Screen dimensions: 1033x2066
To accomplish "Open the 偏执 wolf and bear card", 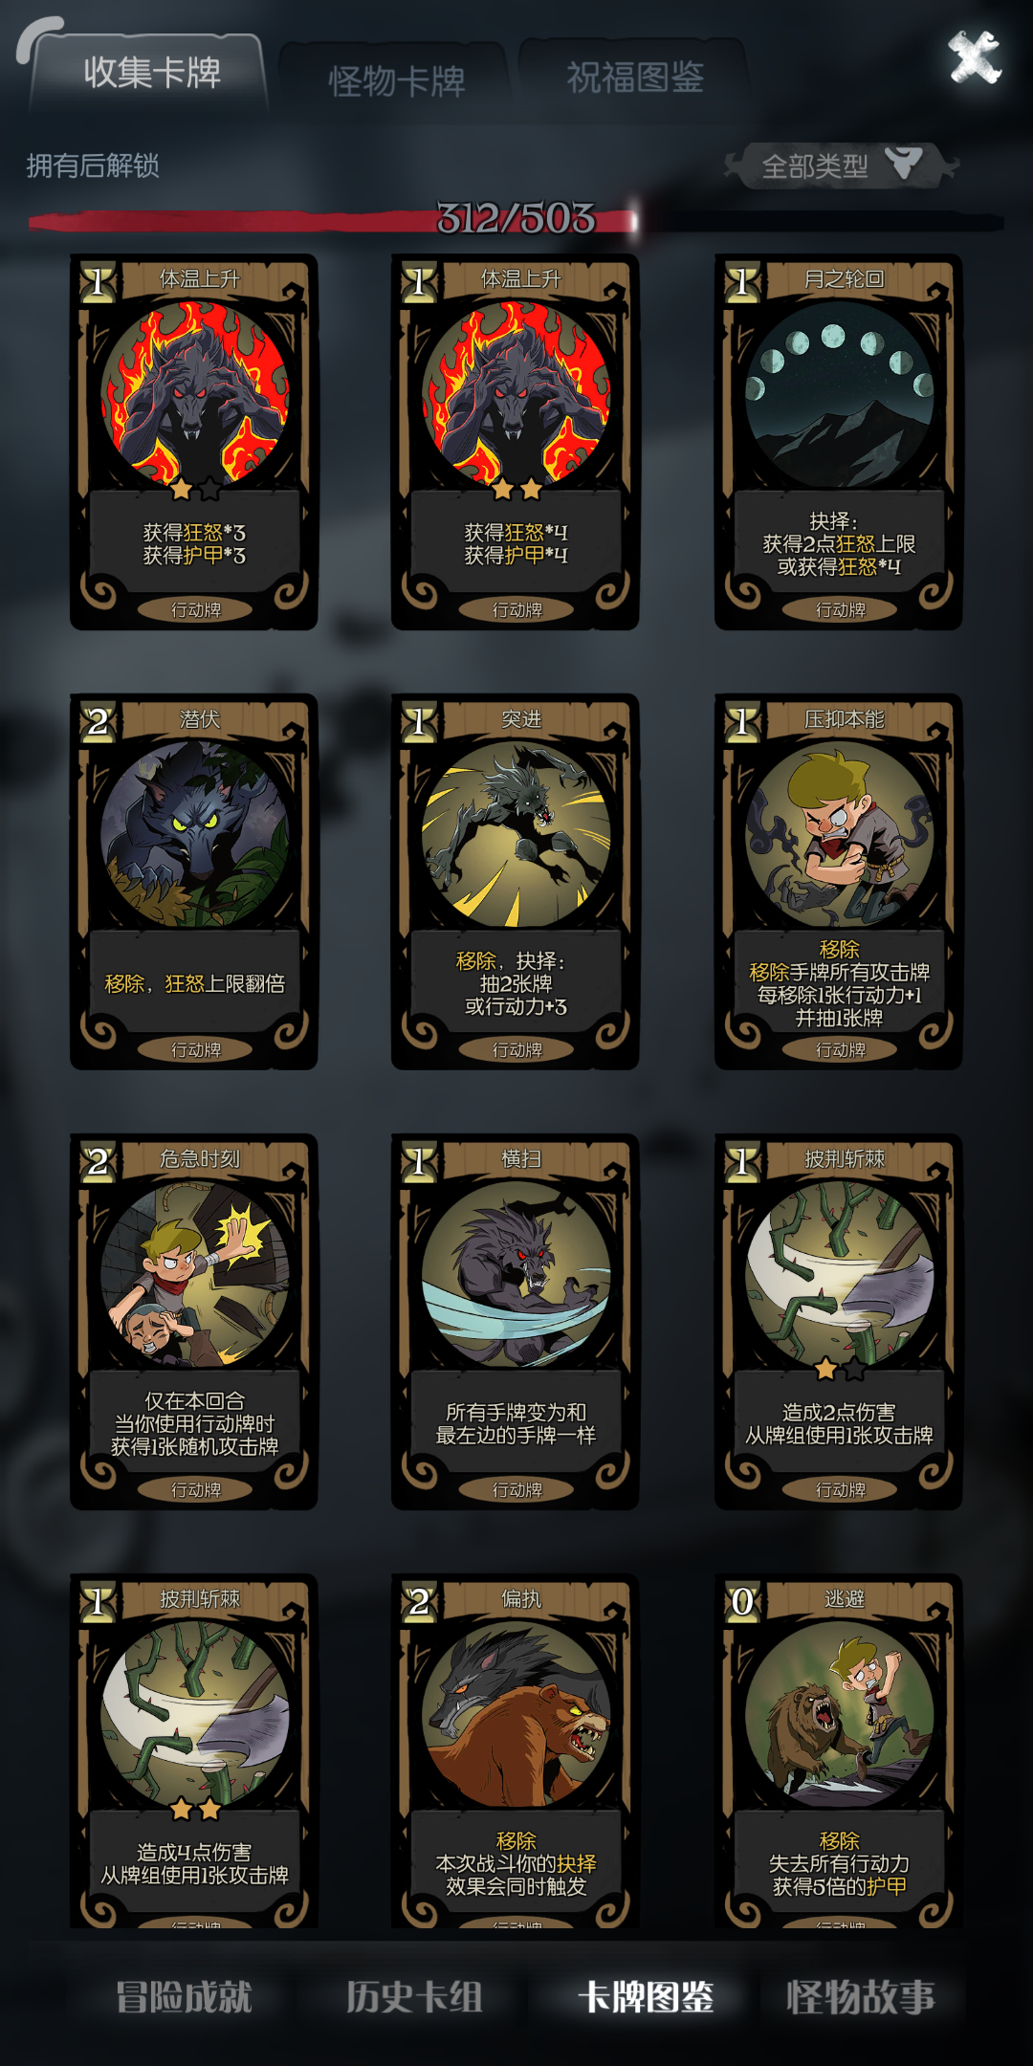I will [x=516, y=1750].
